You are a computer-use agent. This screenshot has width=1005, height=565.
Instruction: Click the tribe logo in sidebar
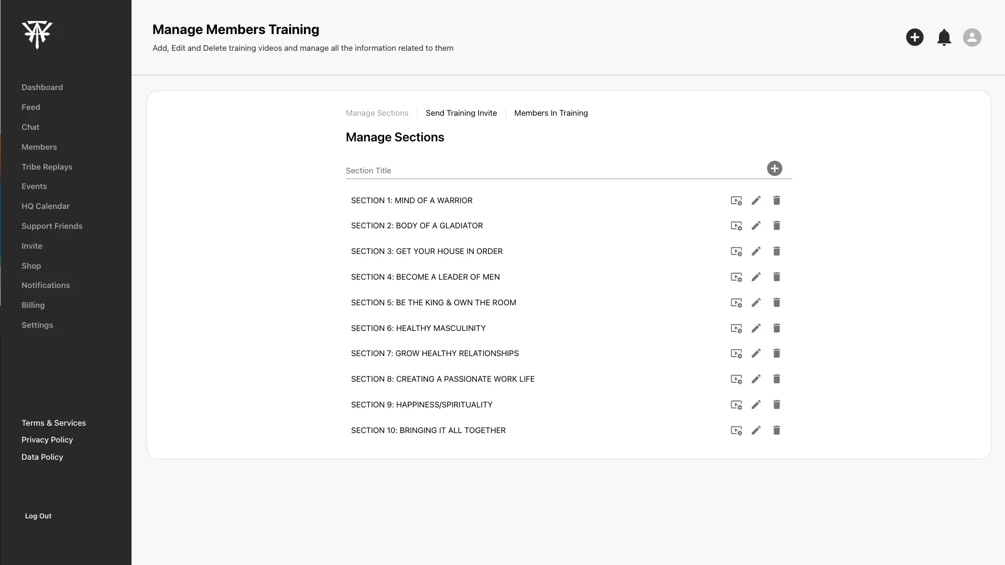point(37,35)
